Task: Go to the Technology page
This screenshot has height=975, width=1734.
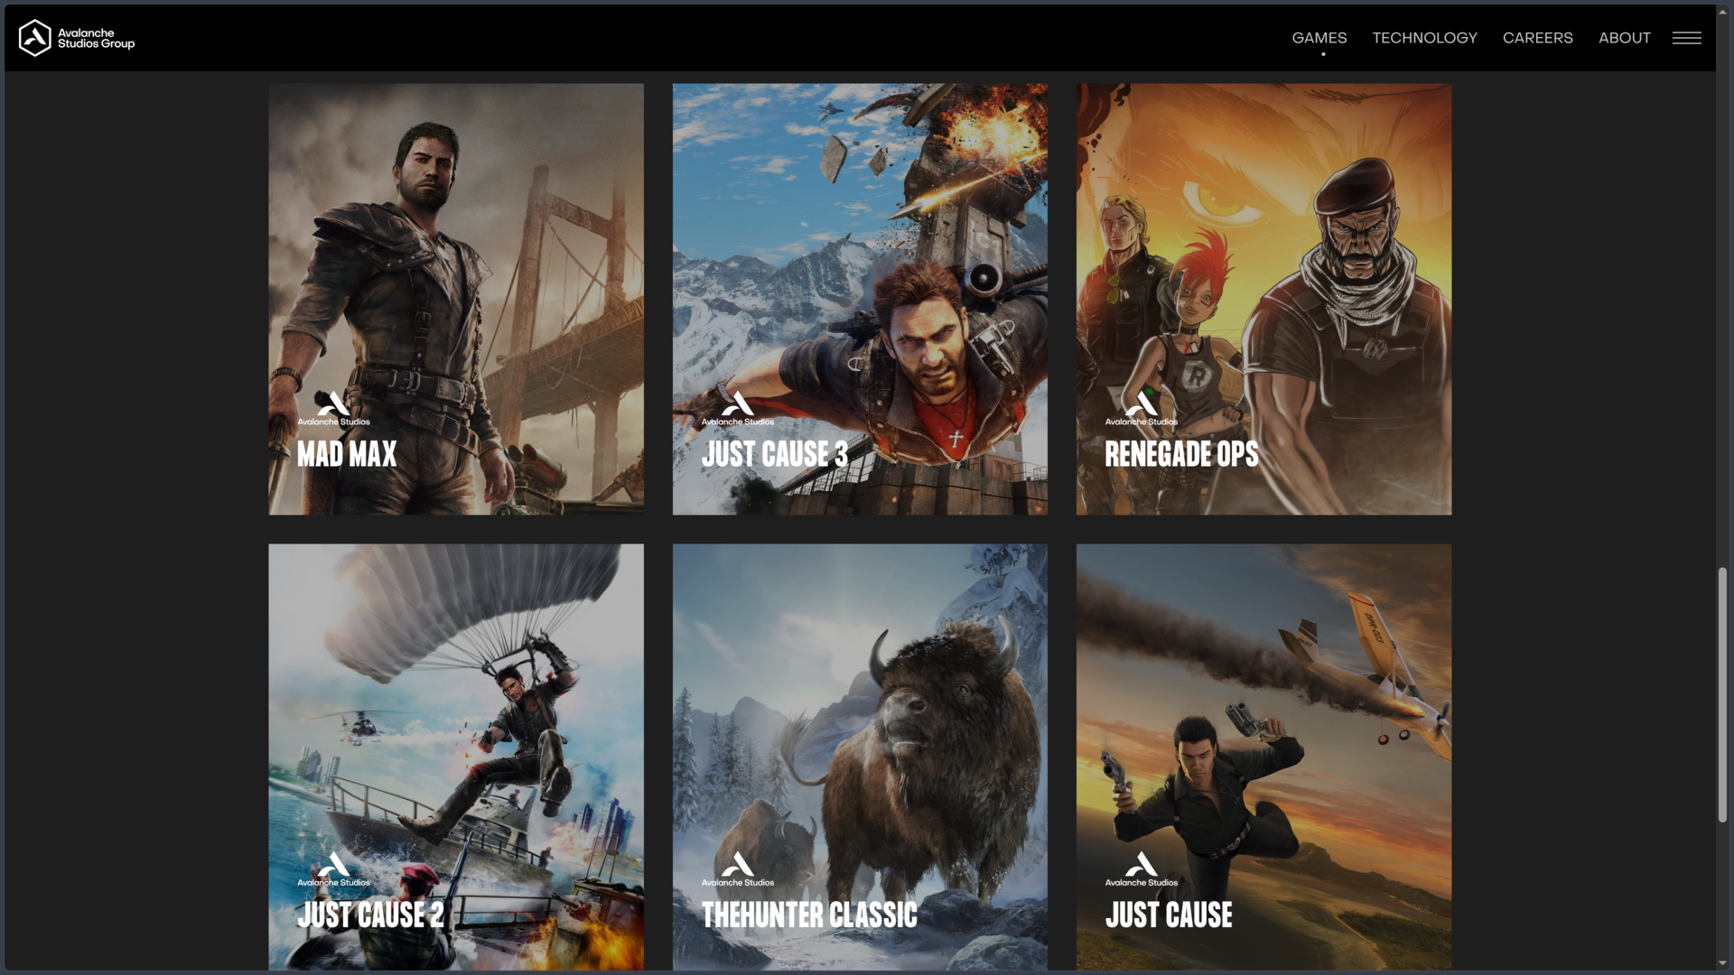Action: tap(1424, 38)
